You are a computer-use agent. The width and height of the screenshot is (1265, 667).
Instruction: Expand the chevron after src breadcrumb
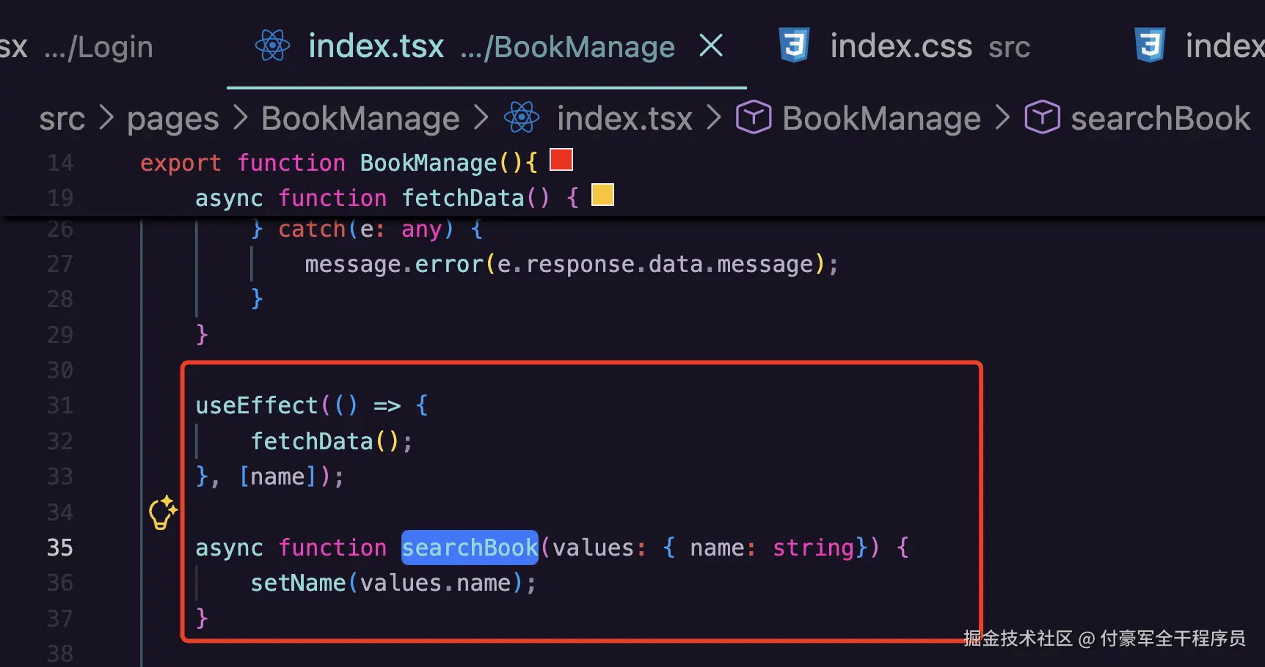[x=106, y=117]
